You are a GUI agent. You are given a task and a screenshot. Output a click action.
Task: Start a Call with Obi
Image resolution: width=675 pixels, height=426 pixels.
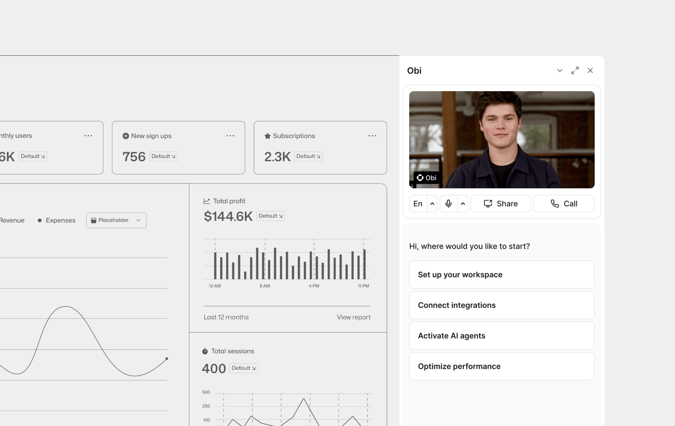pos(564,204)
